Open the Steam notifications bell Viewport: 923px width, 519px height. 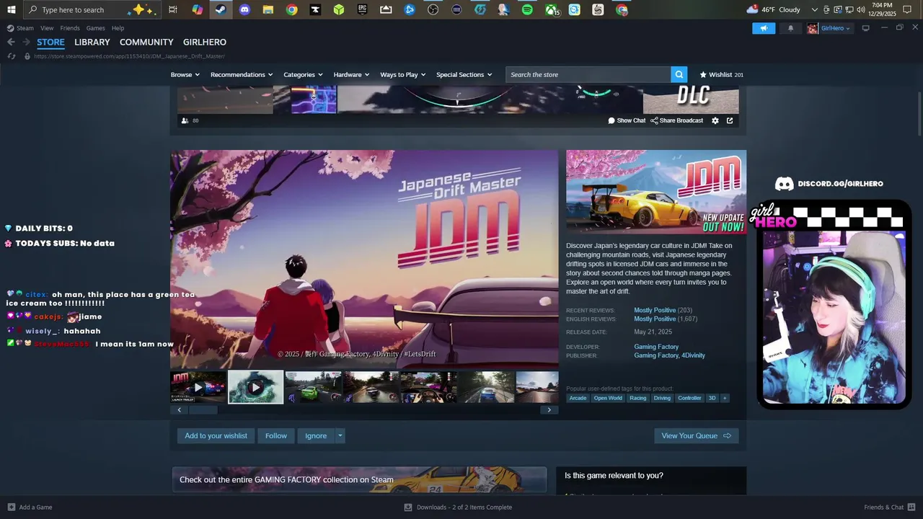click(x=790, y=28)
